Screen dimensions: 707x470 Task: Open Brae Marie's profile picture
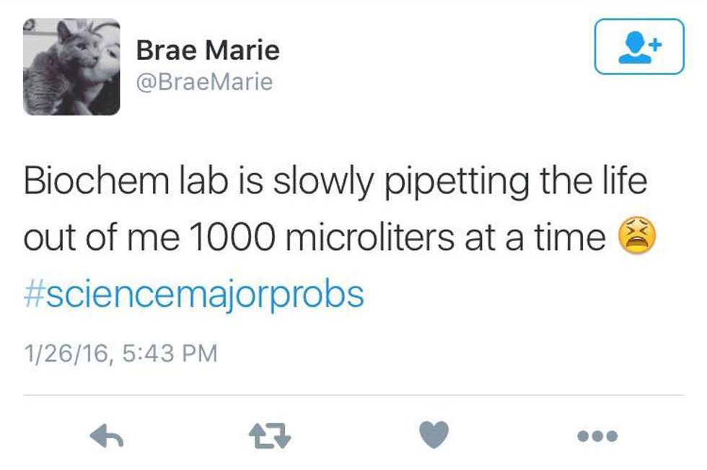(x=71, y=66)
